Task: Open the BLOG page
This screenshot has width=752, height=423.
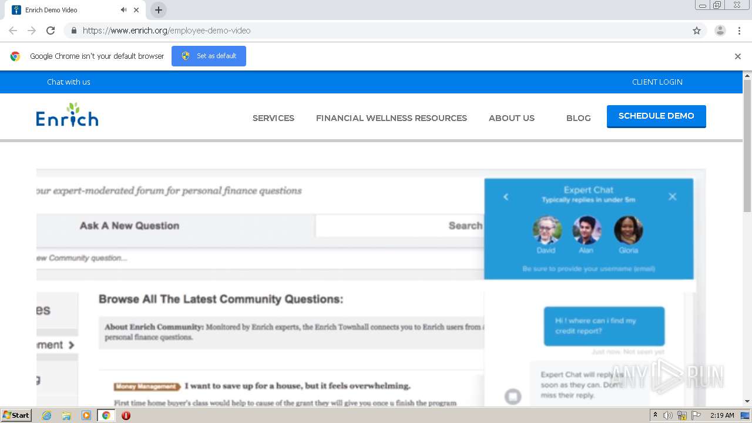Action: [x=579, y=118]
